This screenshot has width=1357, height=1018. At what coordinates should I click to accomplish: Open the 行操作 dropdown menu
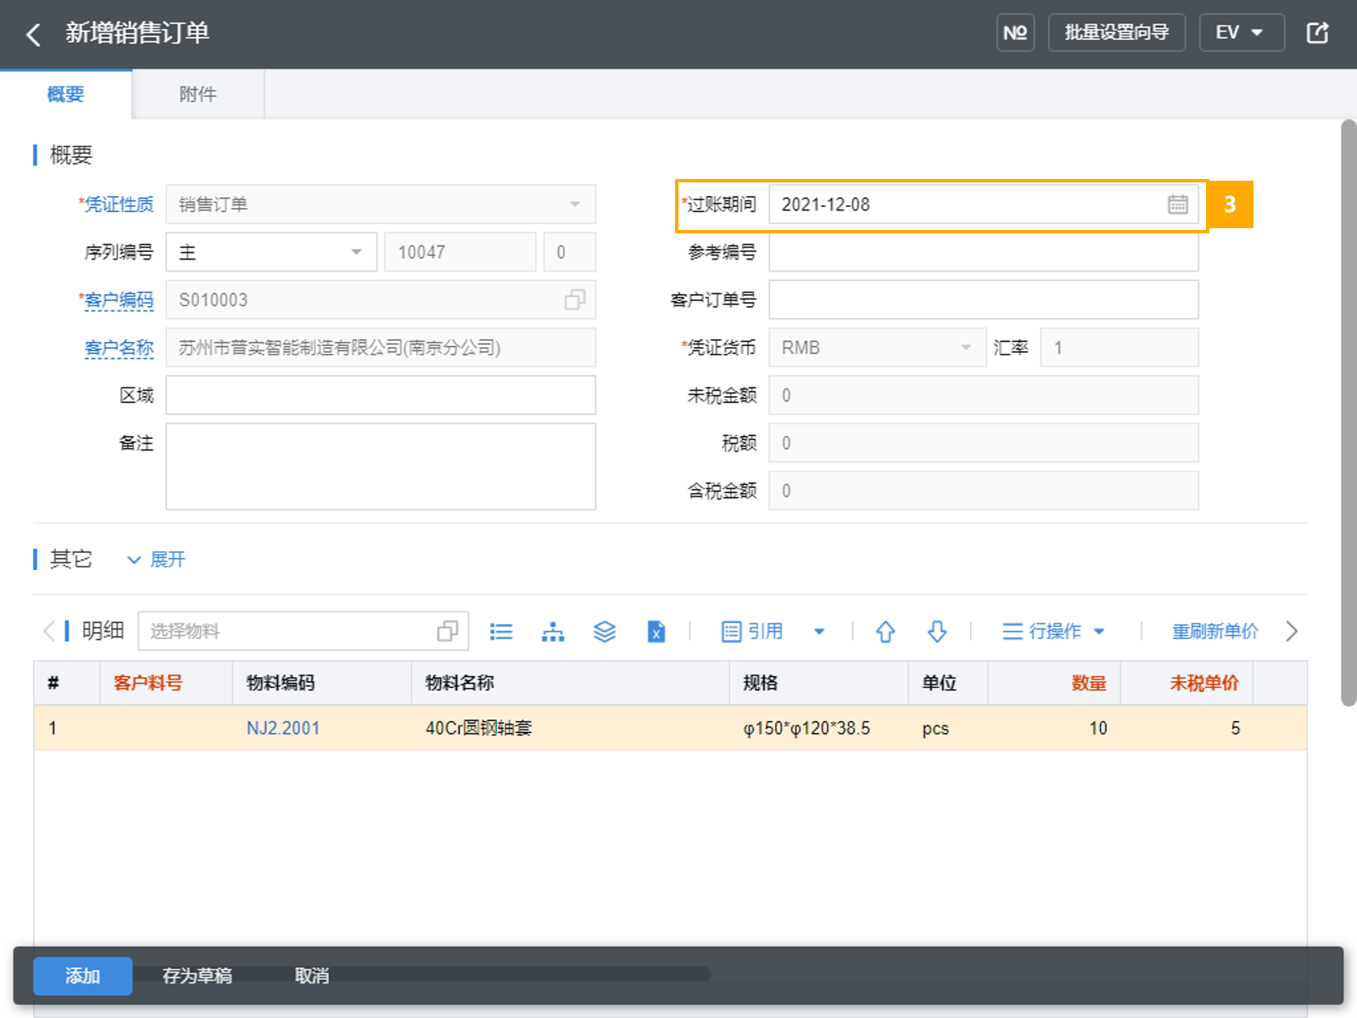tap(1054, 631)
